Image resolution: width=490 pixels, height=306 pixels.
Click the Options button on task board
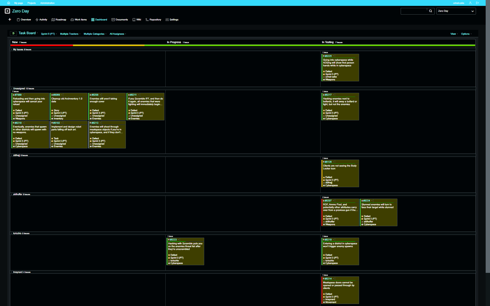pyautogui.click(x=466, y=33)
